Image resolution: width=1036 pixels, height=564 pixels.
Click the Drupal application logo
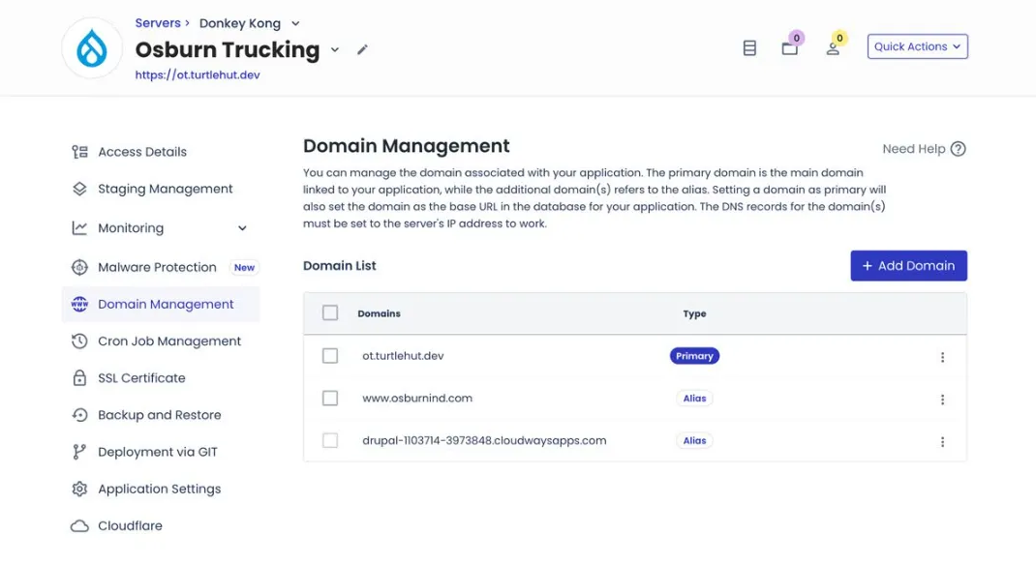tap(92, 48)
